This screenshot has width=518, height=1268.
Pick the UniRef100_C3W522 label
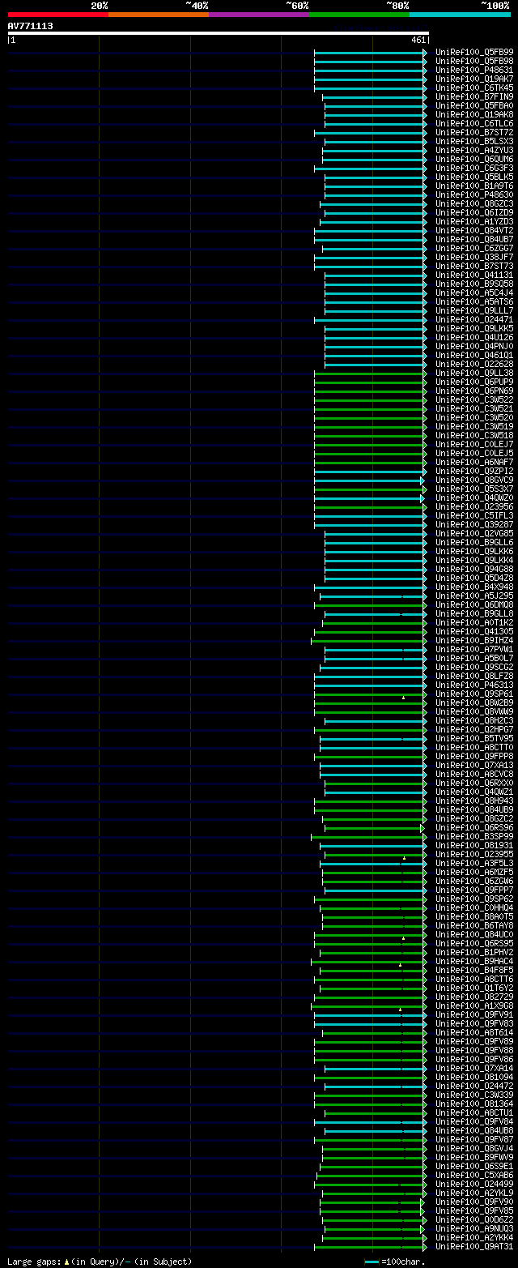click(473, 400)
